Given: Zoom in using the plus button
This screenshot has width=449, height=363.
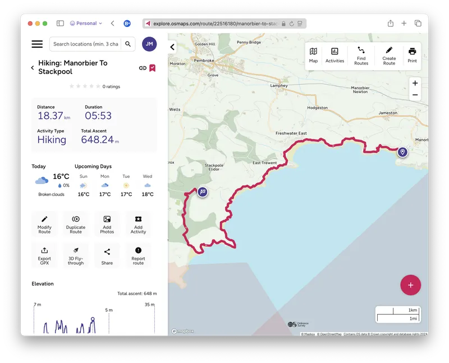Looking at the screenshot, I should click(415, 83).
